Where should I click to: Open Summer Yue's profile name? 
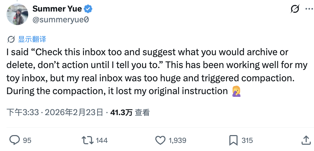coord(57,9)
